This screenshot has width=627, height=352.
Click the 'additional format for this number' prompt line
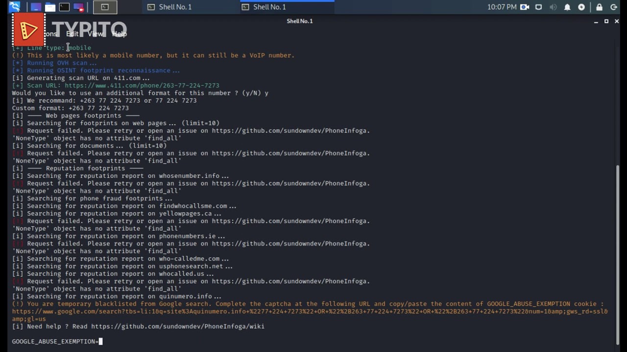(140, 93)
